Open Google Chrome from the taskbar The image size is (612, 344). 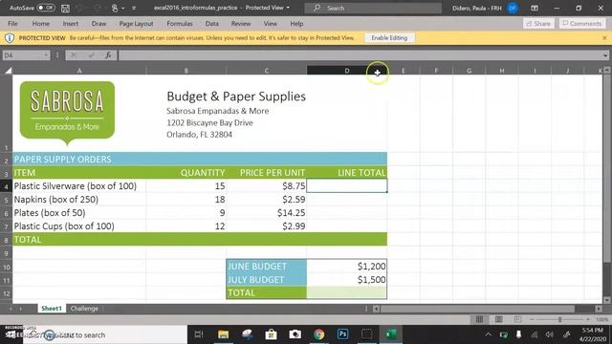click(x=318, y=334)
